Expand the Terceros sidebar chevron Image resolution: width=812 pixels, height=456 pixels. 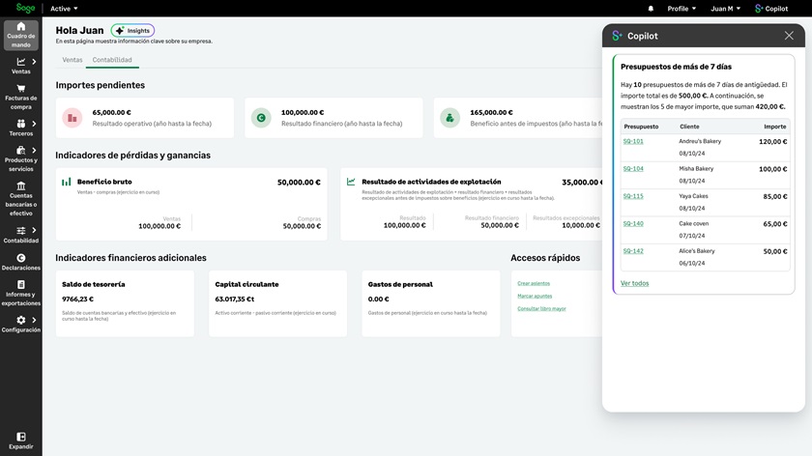(x=34, y=124)
